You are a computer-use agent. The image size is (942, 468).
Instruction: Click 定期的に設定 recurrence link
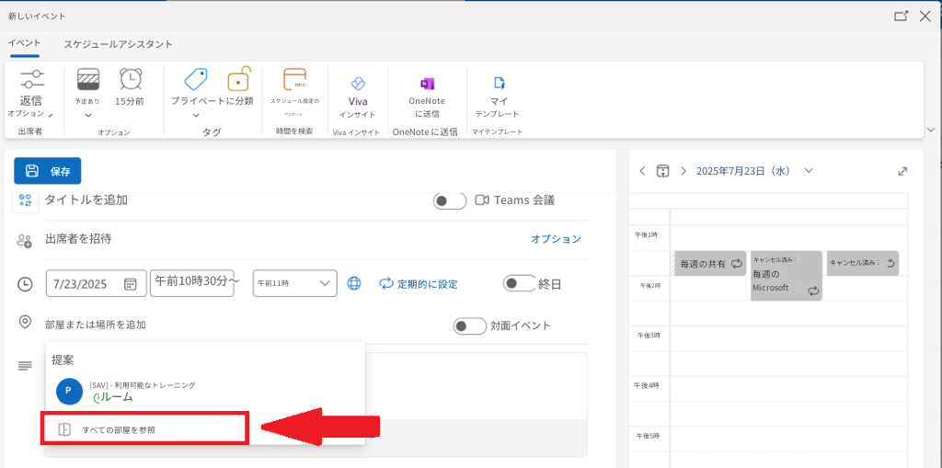pos(419,283)
